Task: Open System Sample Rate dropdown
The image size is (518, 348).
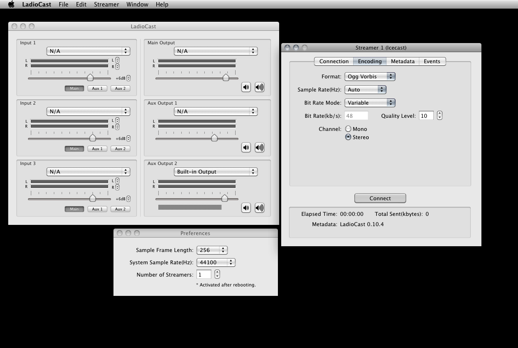Action: click(x=216, y=262)
